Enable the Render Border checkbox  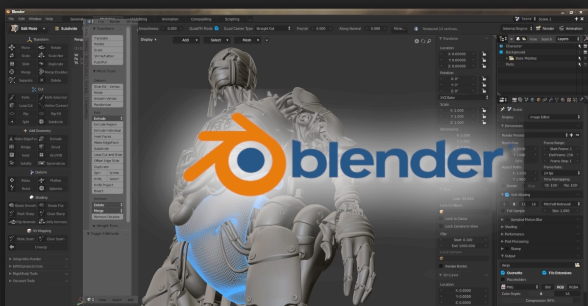[x=441, y=266]
